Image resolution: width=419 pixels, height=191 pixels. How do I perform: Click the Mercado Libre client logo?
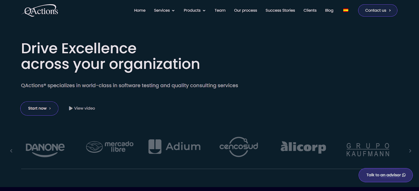(110, 147)
